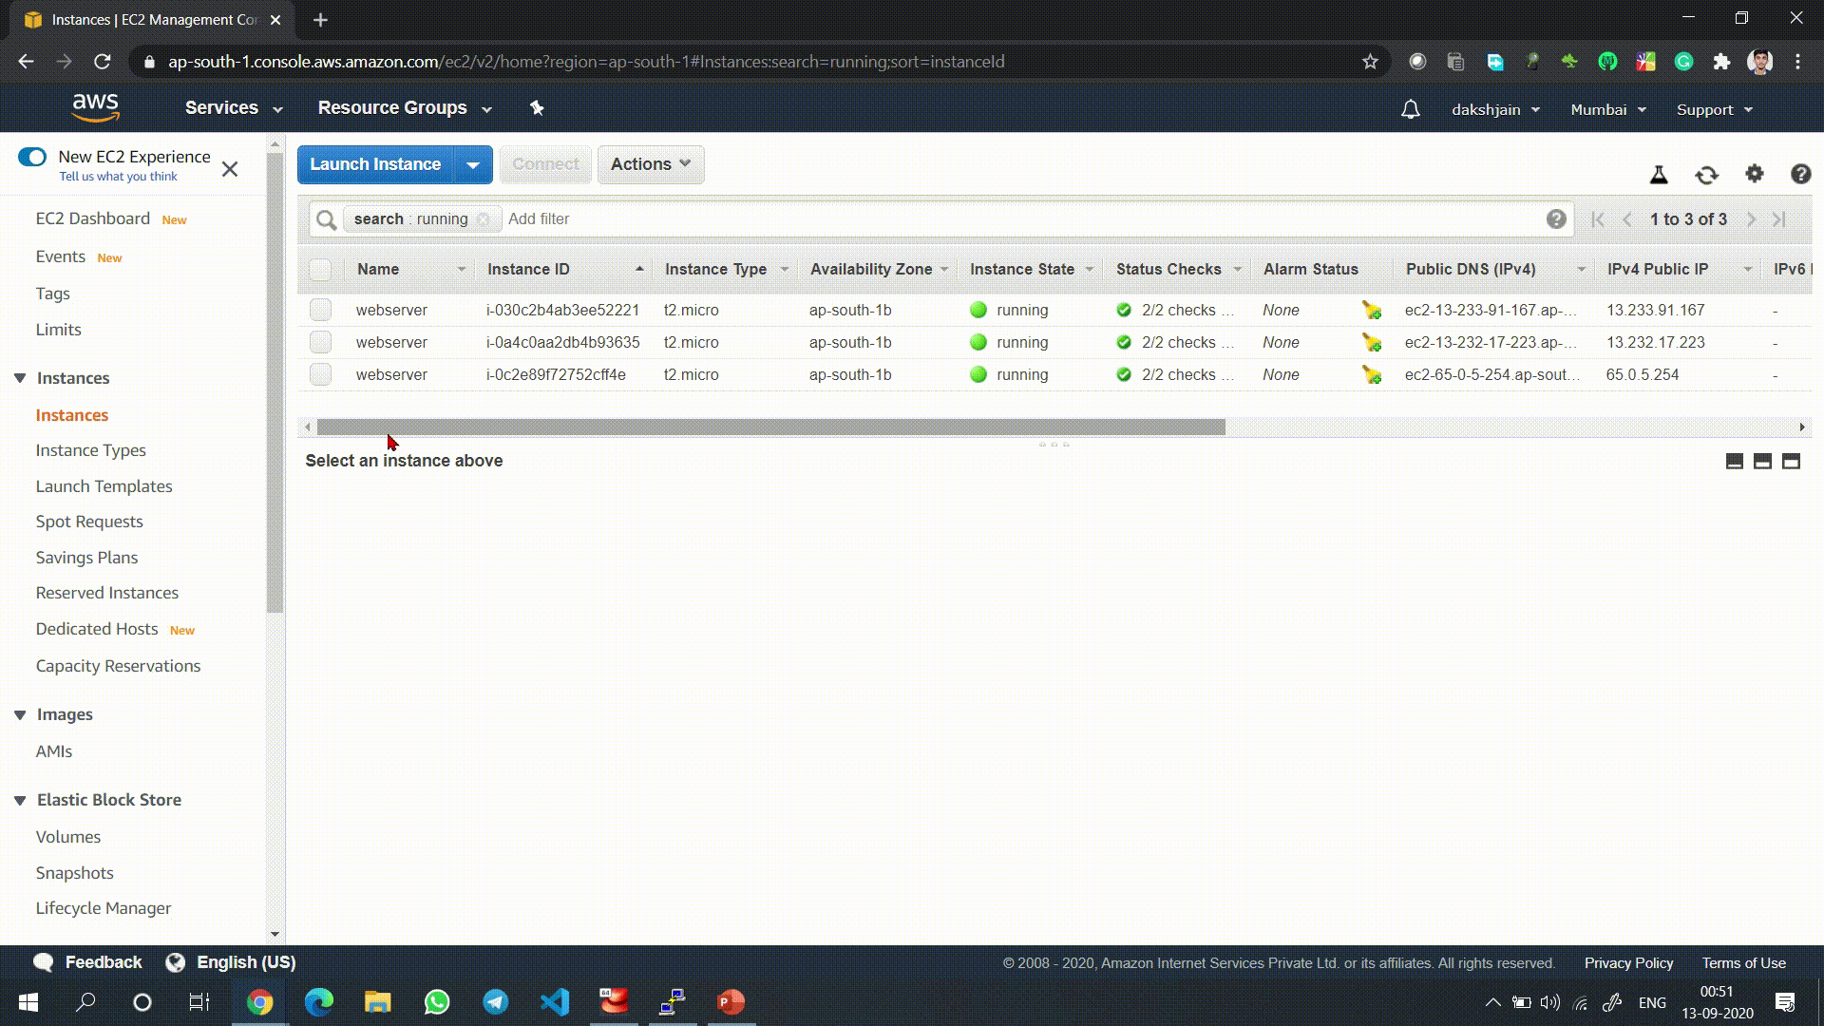
Task: Click the sidebar vertical scrollbar thumb
Action: point(275,382)
